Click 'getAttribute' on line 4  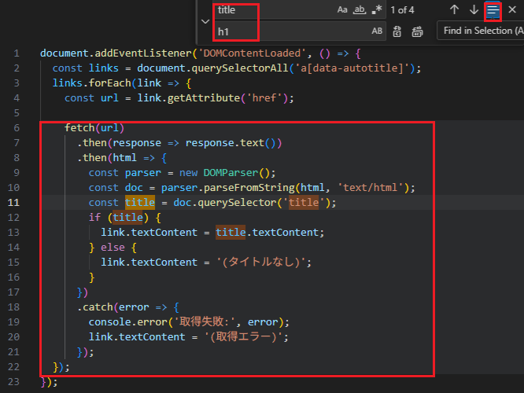pyautogui.click(x=204, y=97)
